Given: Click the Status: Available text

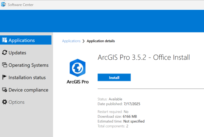Looking at the screenshot, I should (x=110, y=99).
